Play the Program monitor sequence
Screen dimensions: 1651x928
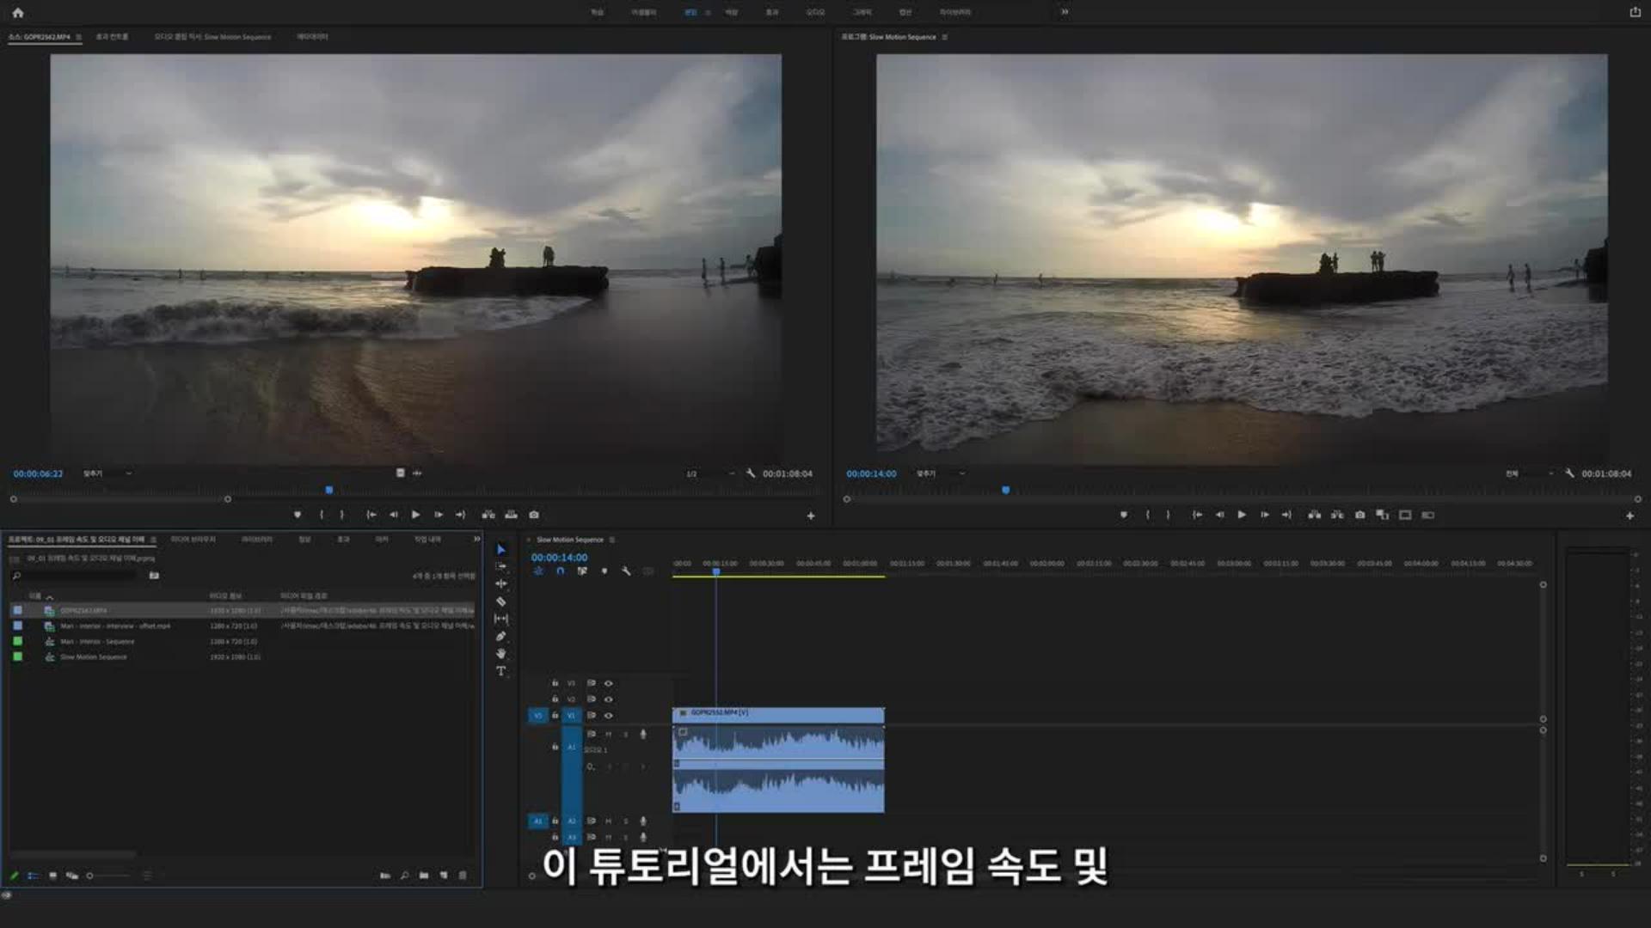[x=1242, y=515]
